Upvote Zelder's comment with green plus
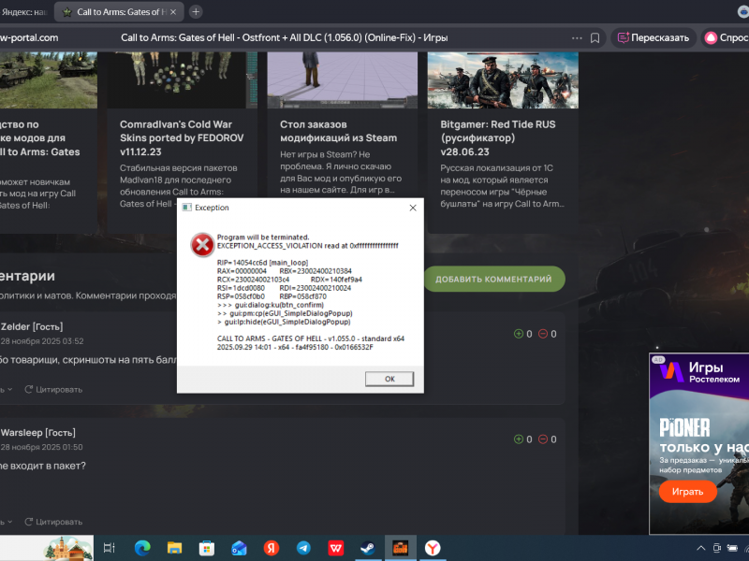Image resolution: width=749 pixels, height=561 pixels. point(518,334)
